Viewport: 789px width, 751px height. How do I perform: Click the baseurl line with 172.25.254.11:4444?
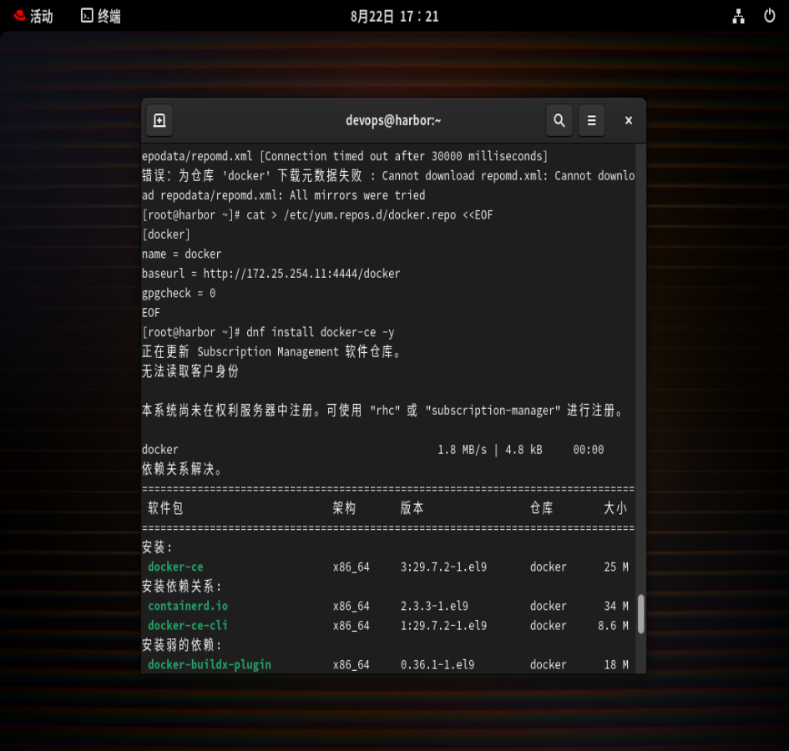[271, 274]
